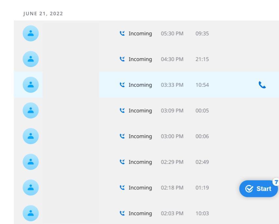This screenshot has width=279, height=224.
Task: Click the 01:19 duration of the 02:18 PM call
Action: point(202,188)
